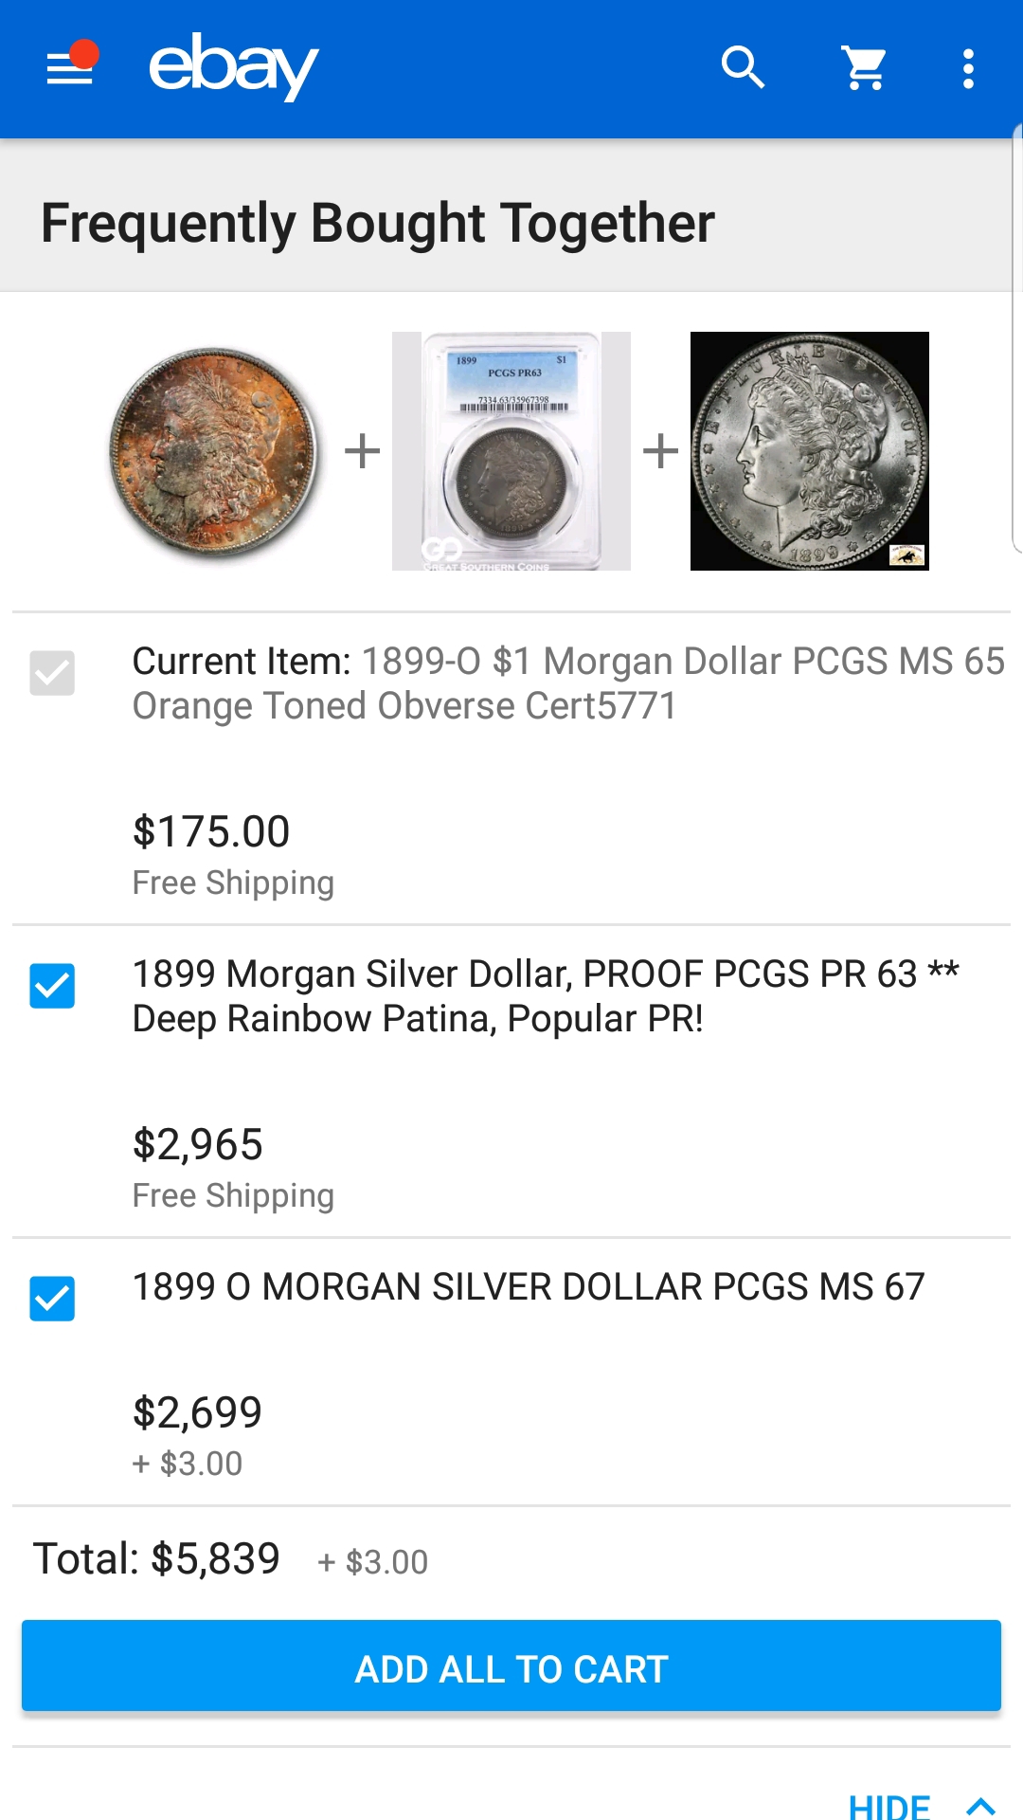1023x1820 pixels.
Task: Uncheck the 1899 Proof PCGS PR 63 item
Action: click(52, 986)
